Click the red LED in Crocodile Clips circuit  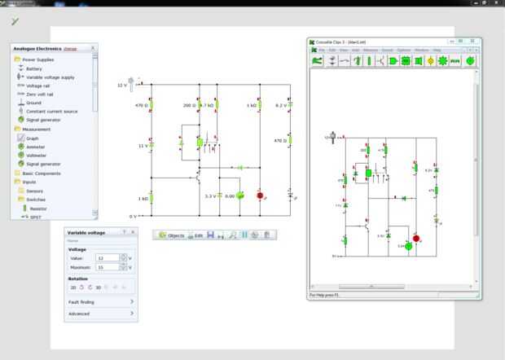tap(416, 239)
